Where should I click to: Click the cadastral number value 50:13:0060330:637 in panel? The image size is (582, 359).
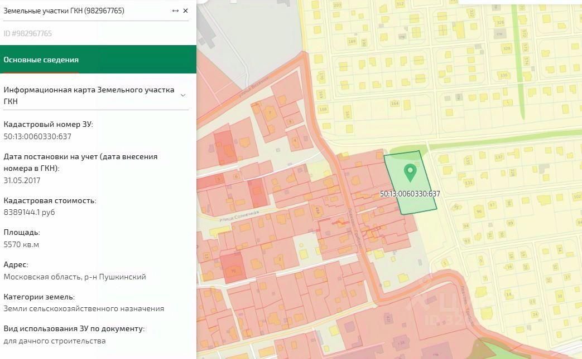pos(37,136)
